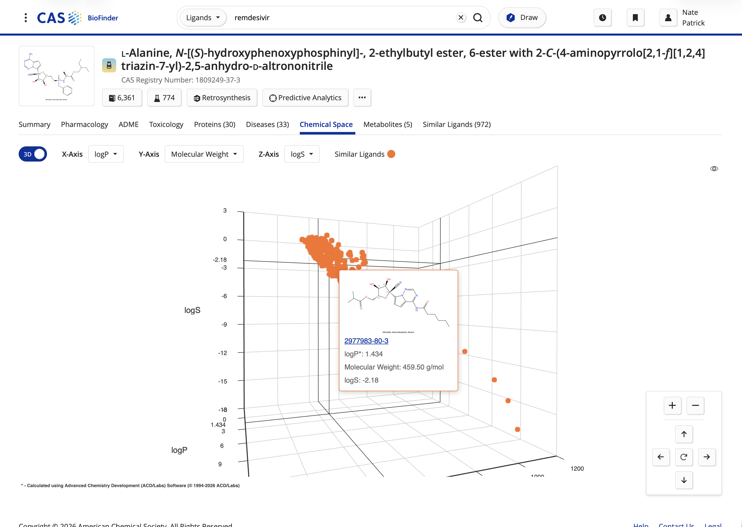Open the 774 reactions flask button
The image size is (742, 527).
pos(164,98)
